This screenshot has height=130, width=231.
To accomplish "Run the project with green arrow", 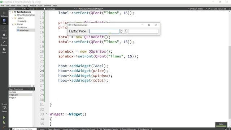I will point(4,118).
